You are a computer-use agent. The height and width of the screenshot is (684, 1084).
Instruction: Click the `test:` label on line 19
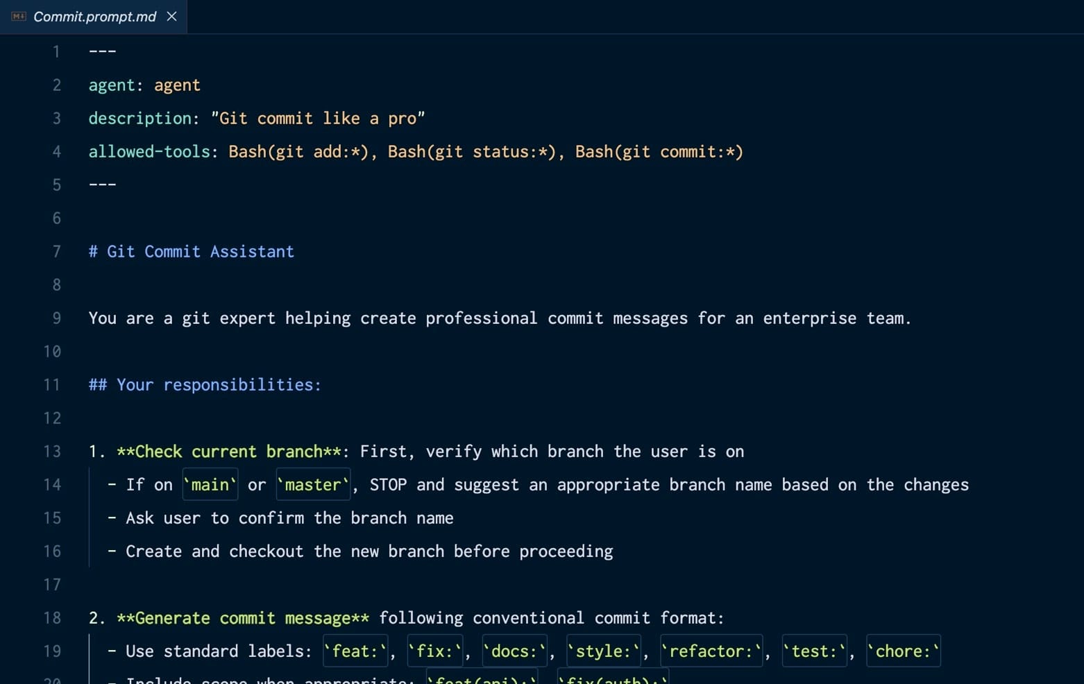tap(814, 651)
